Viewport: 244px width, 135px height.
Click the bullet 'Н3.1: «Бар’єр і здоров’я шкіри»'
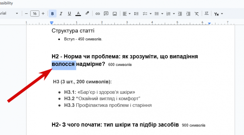[x=99, y=92]
